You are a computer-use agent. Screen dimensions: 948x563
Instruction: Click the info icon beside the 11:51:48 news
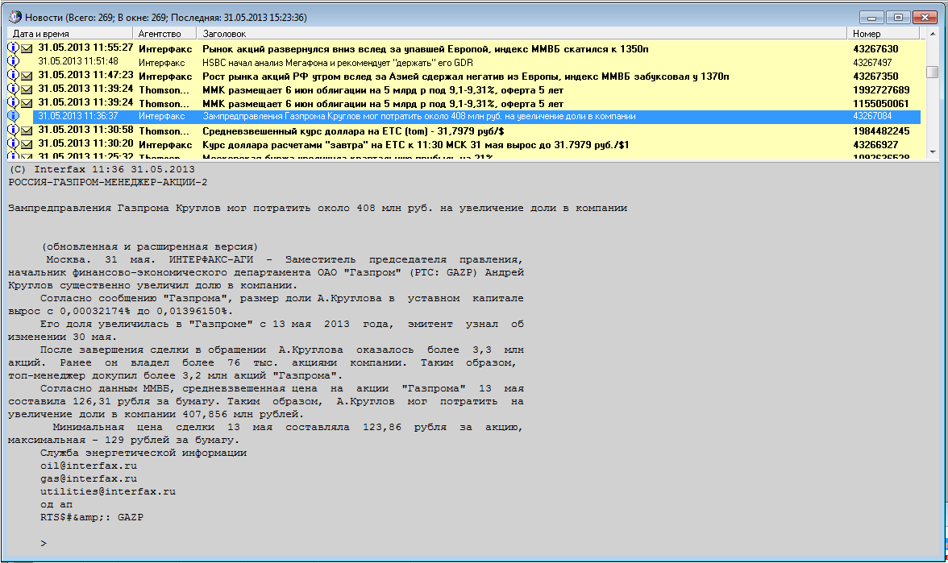13,61
